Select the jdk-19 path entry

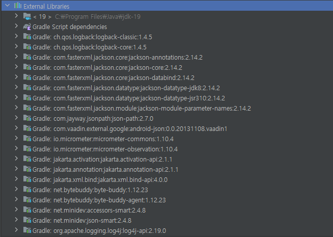click(98, 17)
